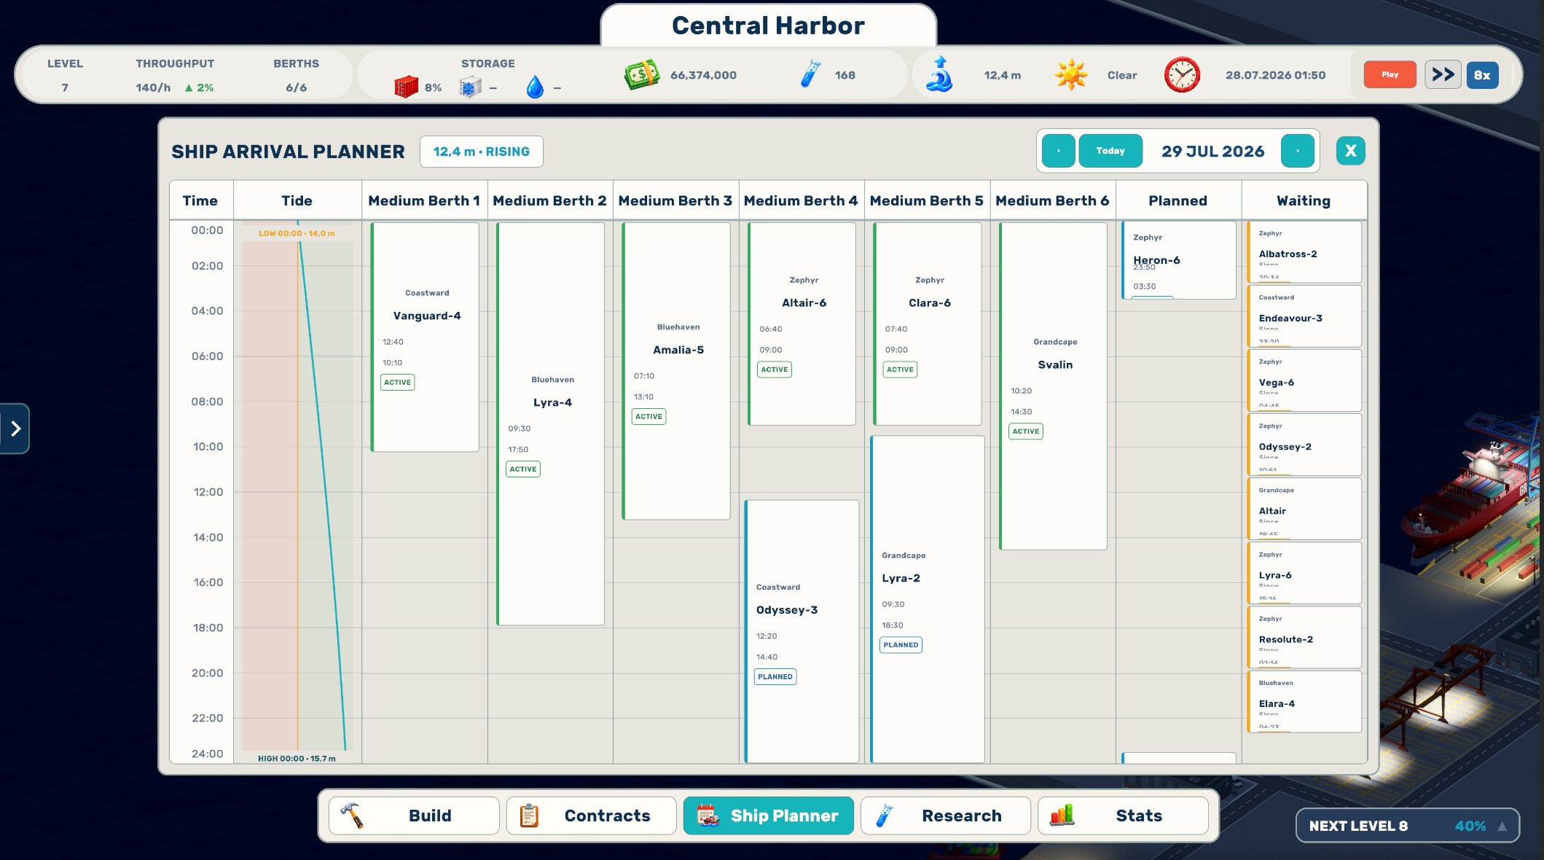Select the Altair-6 ship card in Berth 4

(802, 324)
